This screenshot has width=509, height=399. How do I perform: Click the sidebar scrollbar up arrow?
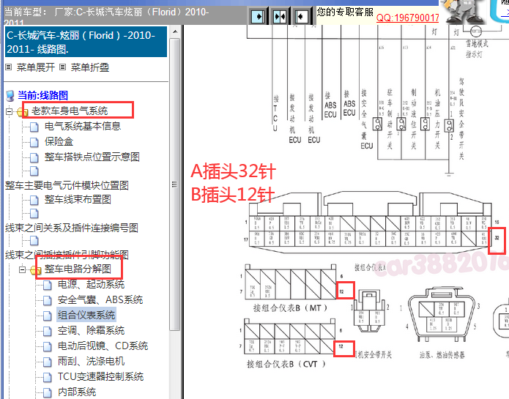pyautogui.click(x=175, y=31)
